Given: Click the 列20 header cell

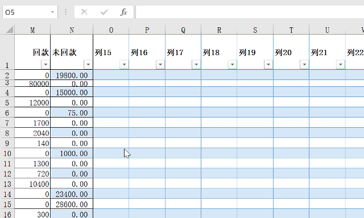Looking at the screenshot, I should (291, 52).
